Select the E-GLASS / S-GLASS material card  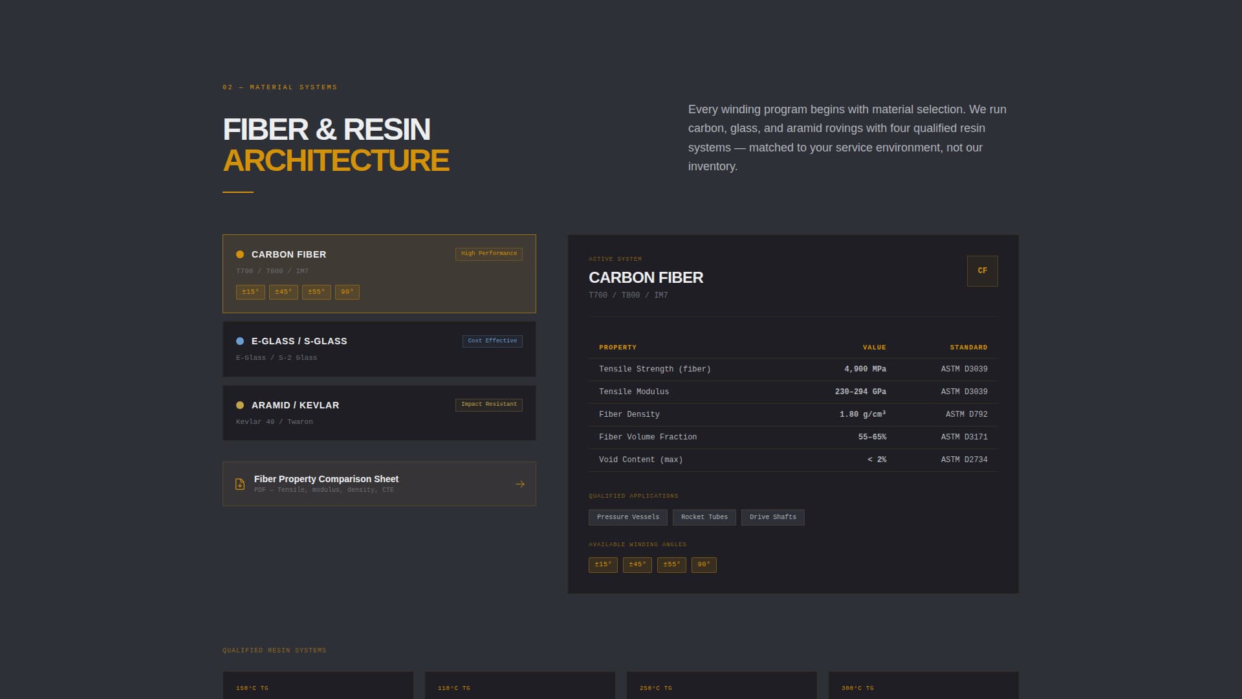[379, 349]
